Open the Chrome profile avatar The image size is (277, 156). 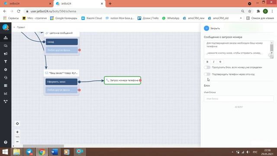click(x=265, y=11)
